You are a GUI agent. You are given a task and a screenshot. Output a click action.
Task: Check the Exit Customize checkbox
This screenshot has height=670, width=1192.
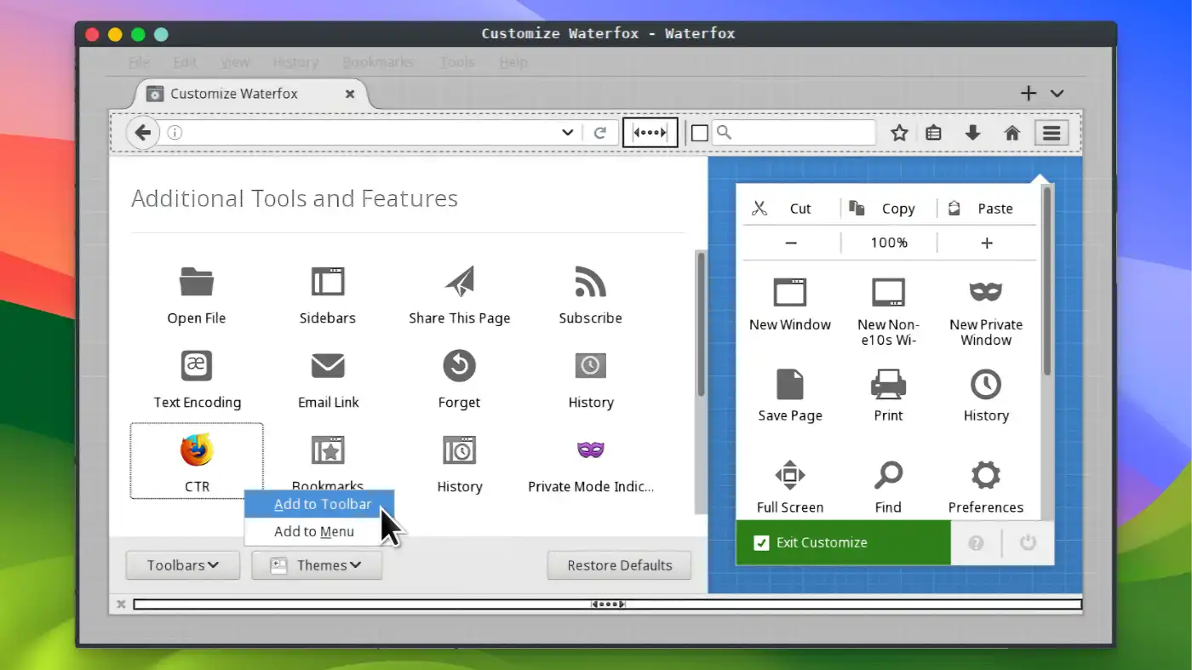pos(760,542)
